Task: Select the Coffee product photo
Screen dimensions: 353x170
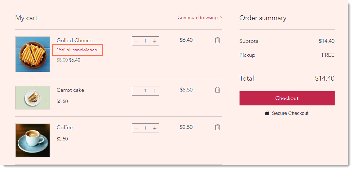Action: coord(33,140)
